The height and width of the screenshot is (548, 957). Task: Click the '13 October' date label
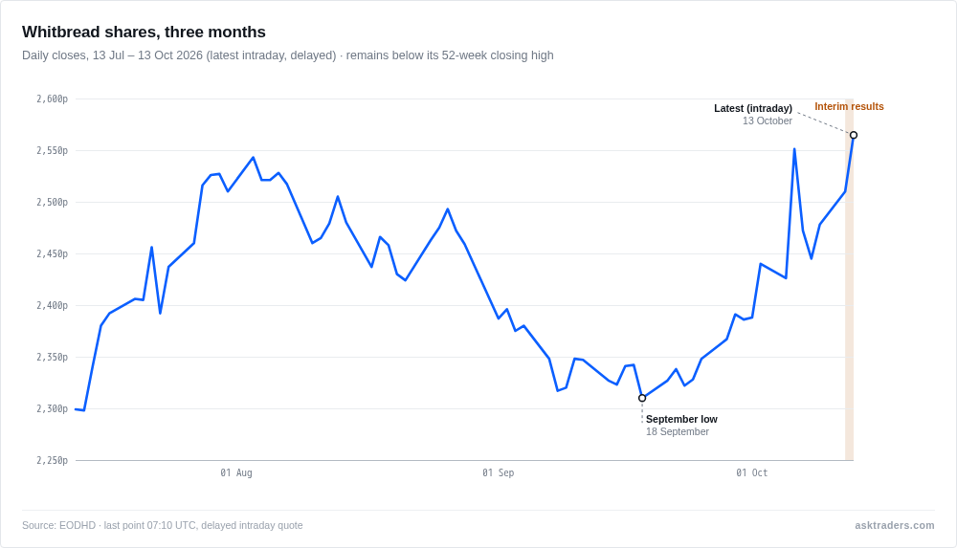coord(768,121)
